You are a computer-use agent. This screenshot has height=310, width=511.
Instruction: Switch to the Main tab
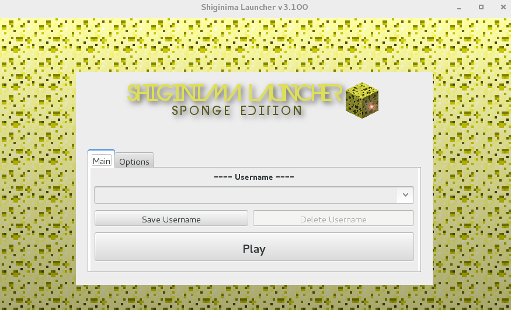(101, 161)
